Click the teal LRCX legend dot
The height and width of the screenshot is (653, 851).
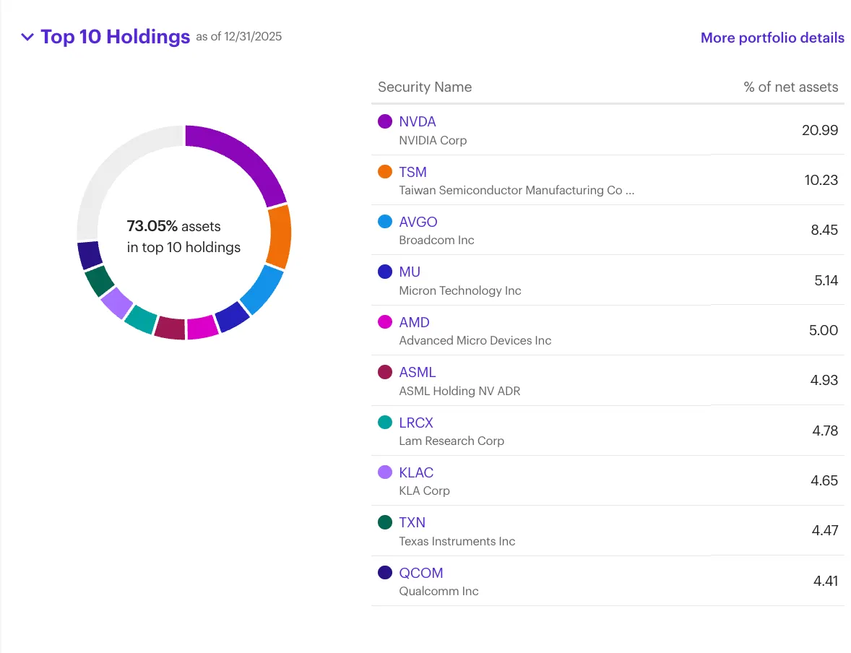pos(385,423)
